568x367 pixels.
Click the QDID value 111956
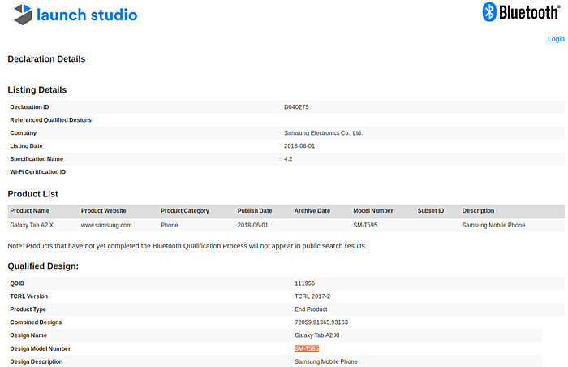click(304, 283)
